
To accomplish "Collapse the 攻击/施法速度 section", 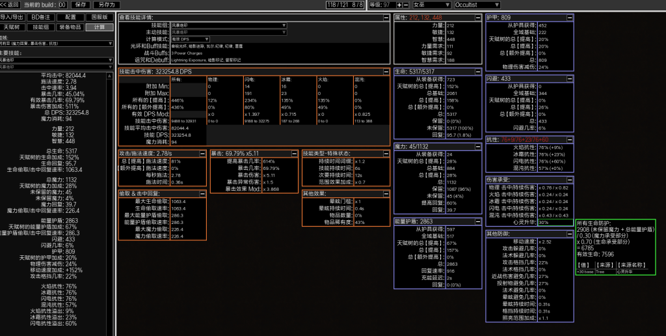I will click(202, 153).
